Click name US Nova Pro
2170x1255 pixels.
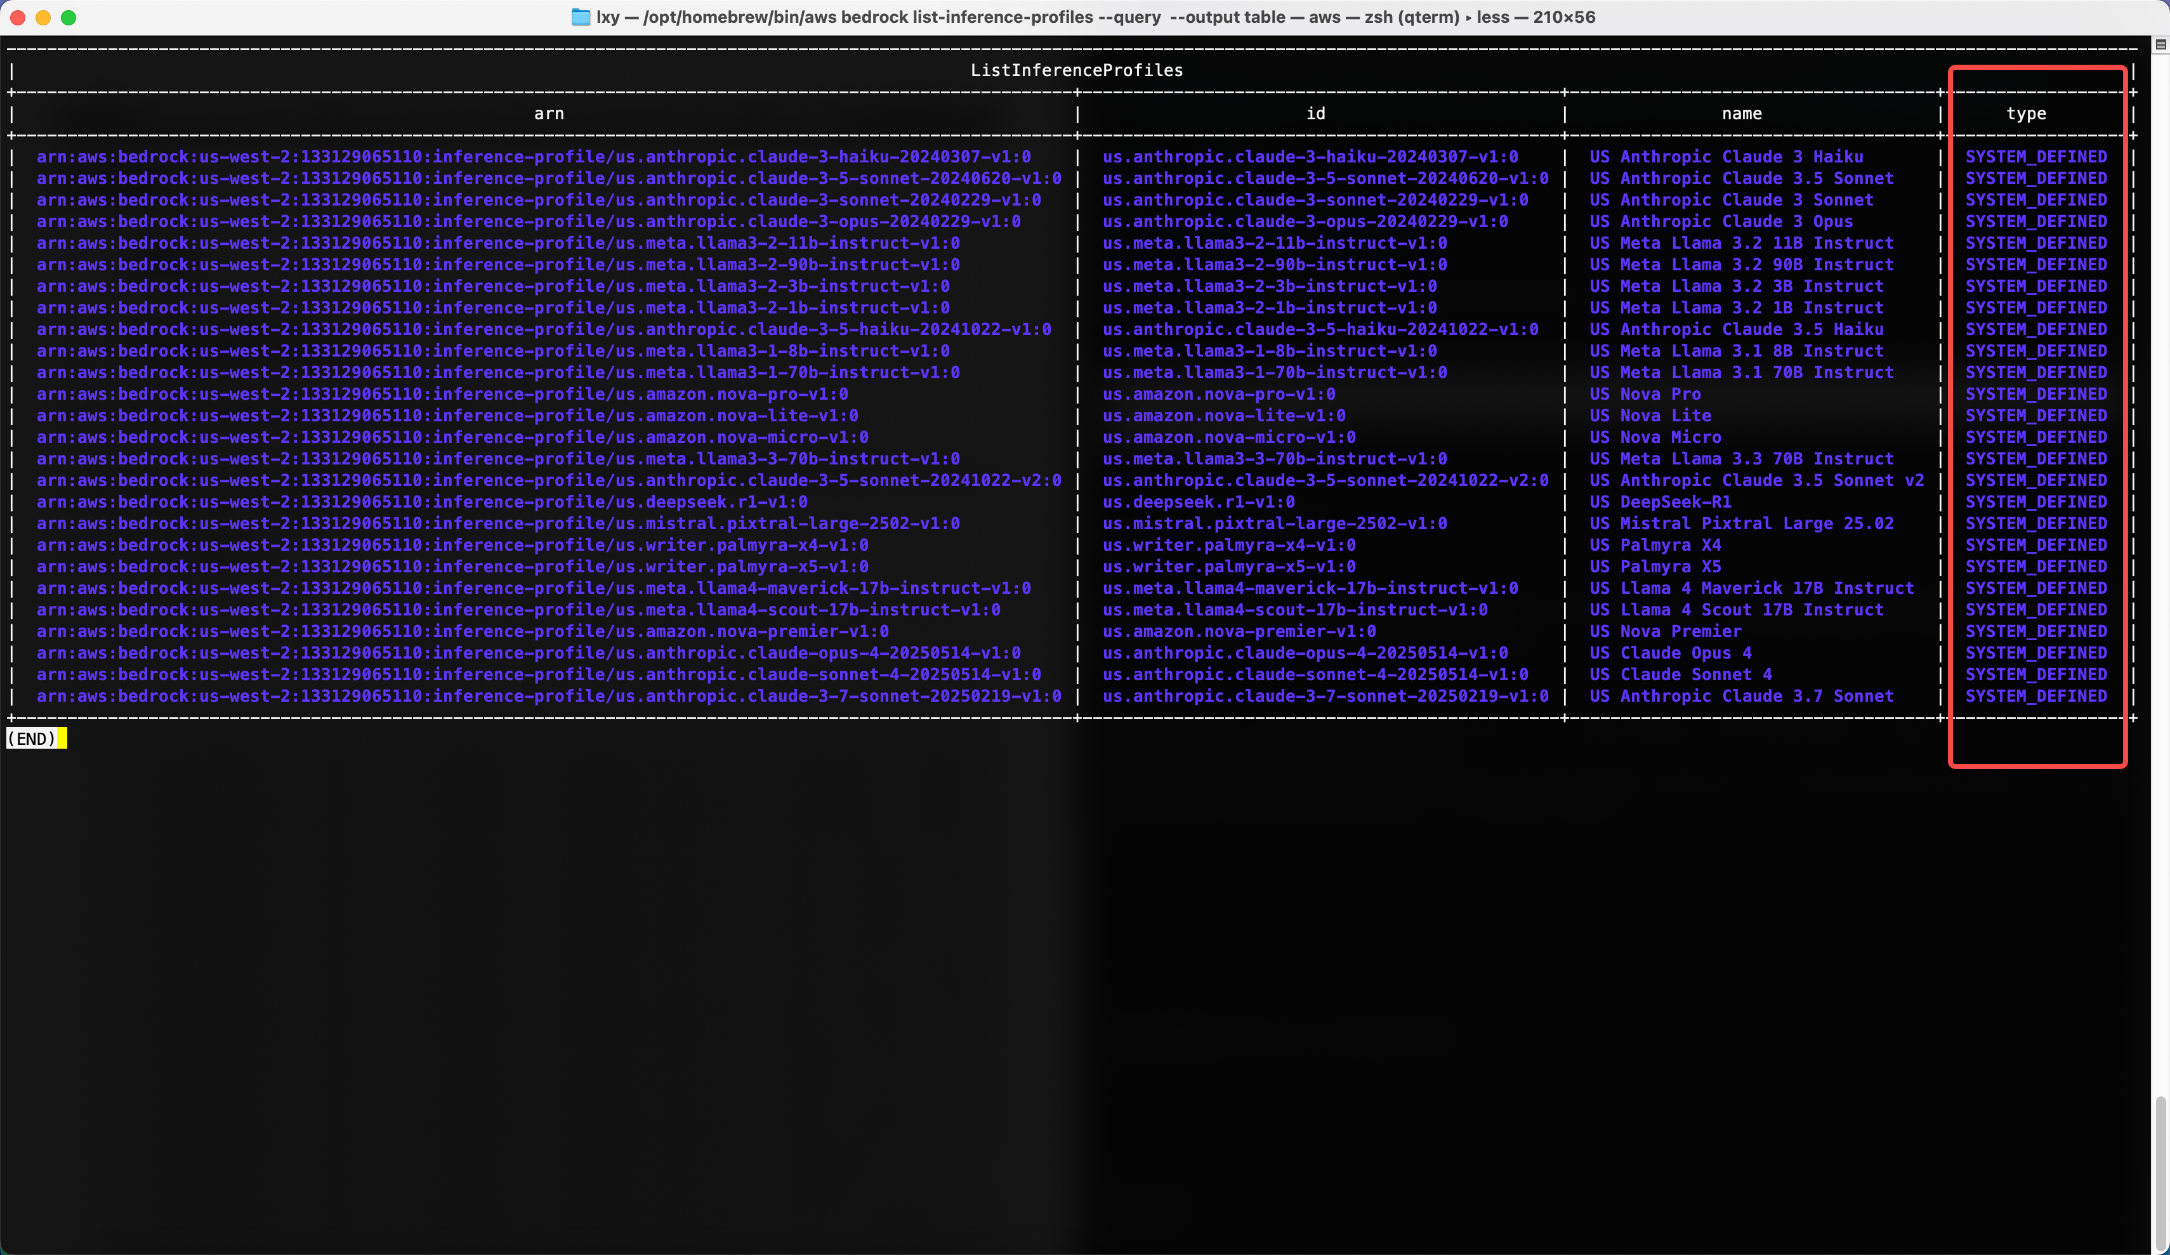1646,393
